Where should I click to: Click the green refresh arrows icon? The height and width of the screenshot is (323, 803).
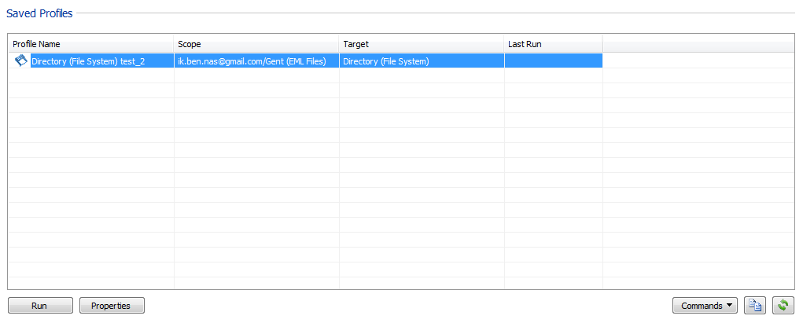pos(783,306)
